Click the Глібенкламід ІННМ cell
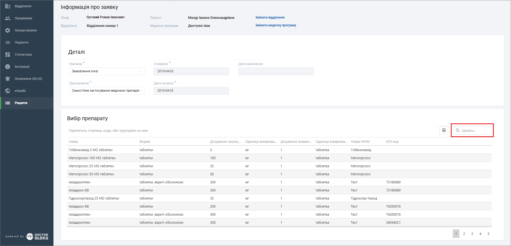 (x=361, y=150)
